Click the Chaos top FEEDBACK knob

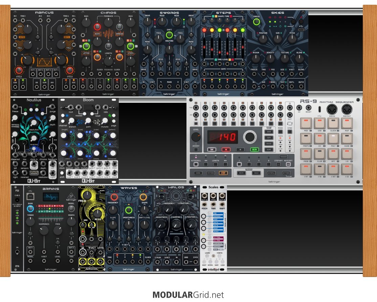[108, 22]
